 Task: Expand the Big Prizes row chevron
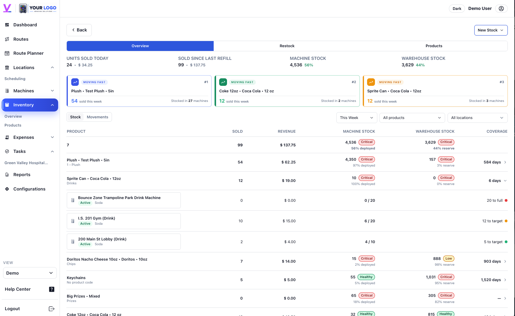[505, 299]
